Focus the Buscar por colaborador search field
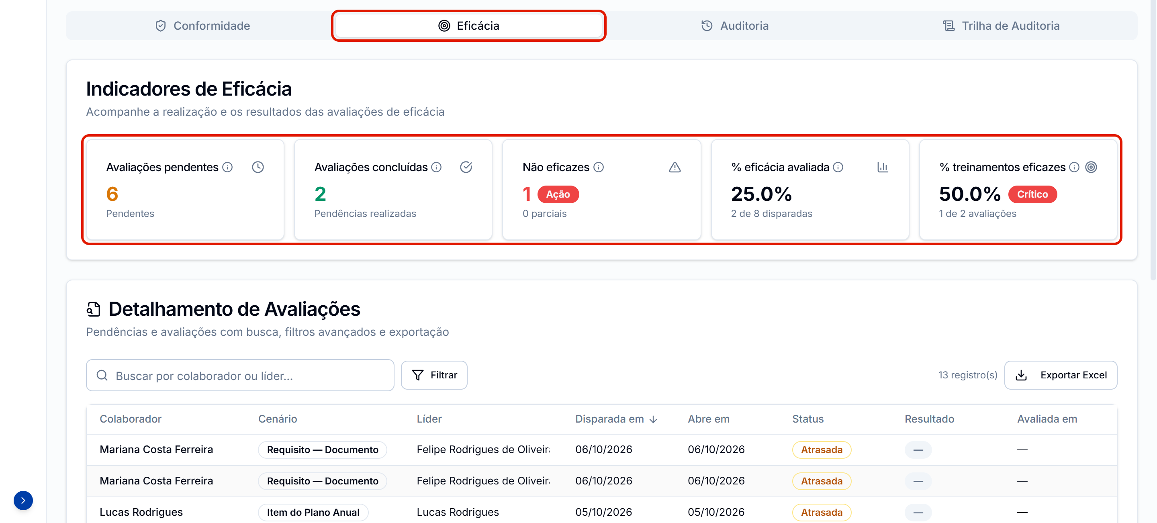1157x523 pixels. click(240, 375)
